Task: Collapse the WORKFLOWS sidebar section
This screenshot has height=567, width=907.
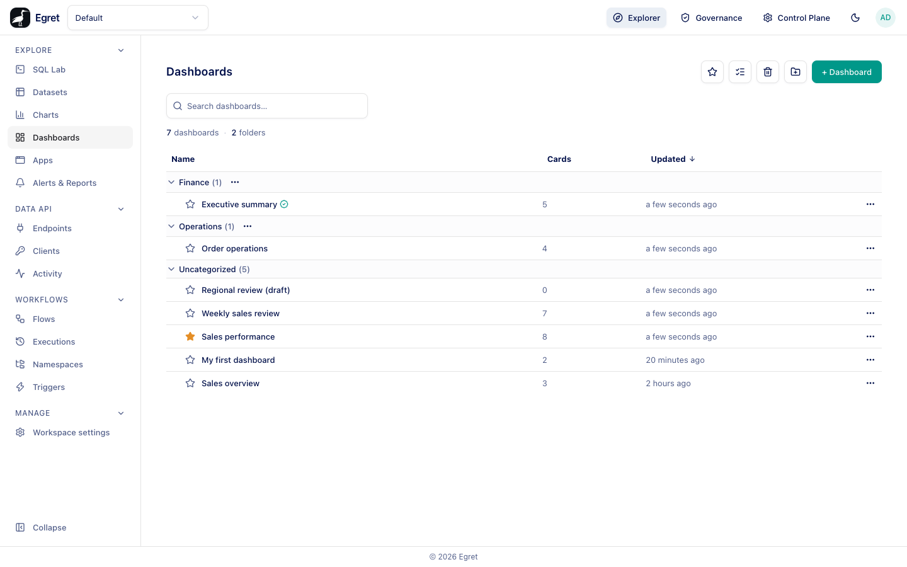Action: 121,300
